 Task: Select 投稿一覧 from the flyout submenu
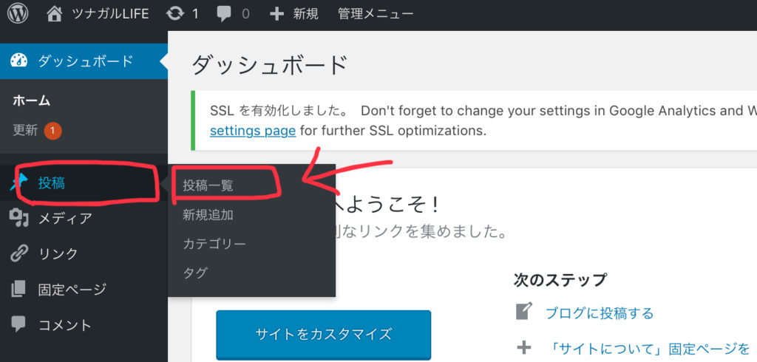(208, 186)
